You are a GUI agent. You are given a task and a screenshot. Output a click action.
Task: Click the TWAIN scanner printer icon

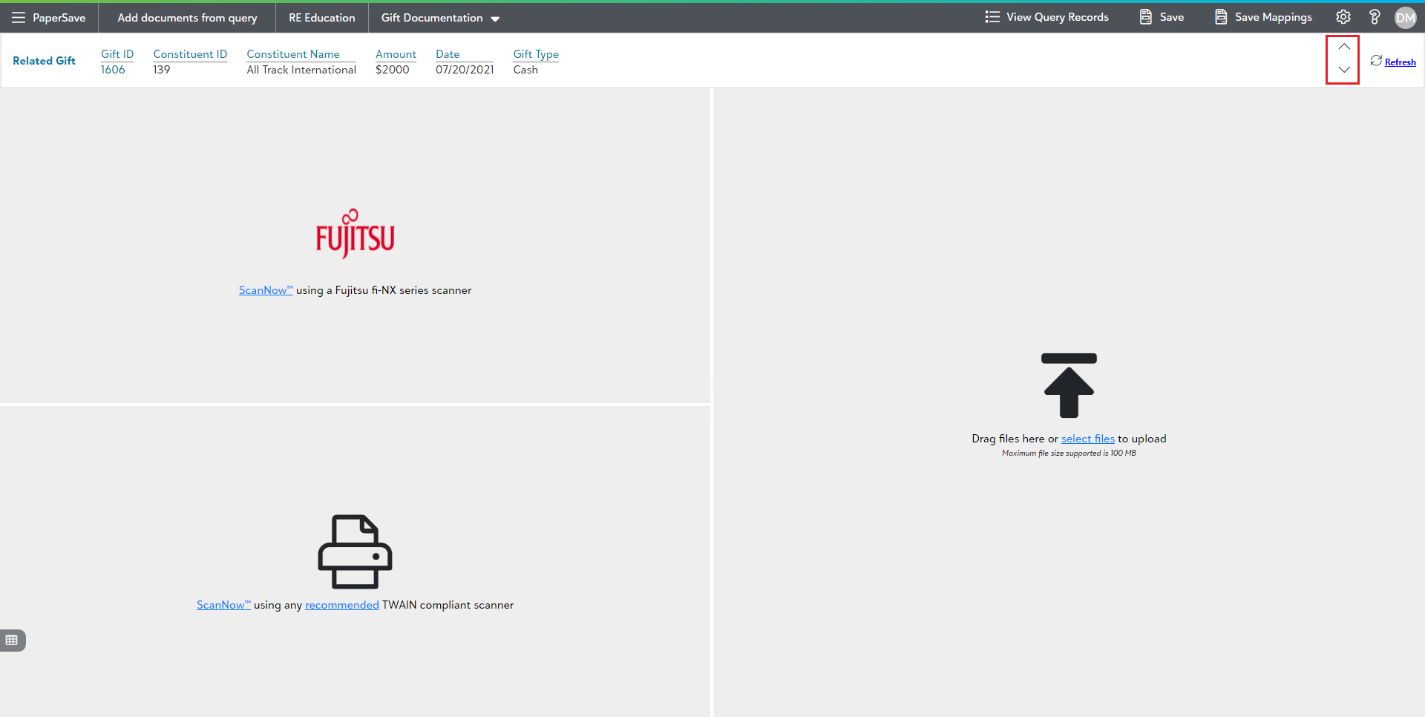[x=355, y=551]
